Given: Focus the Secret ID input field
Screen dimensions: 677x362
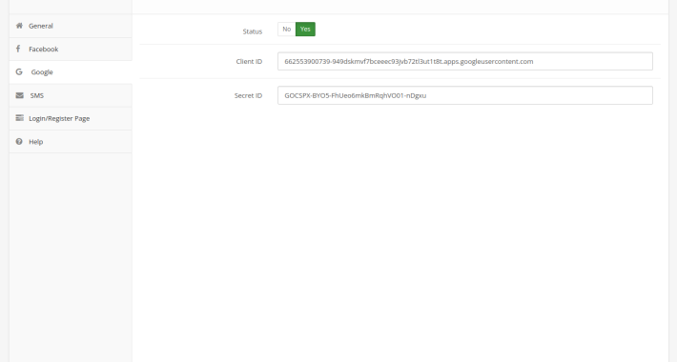Looking at the screenshot, I should pos(465,95).
